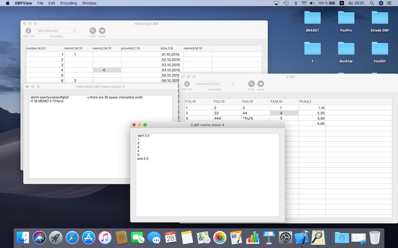Click DBF Info icon in memobig1.dbf window
Viewport: 398px width, 248px height.
click(x=28, y=31)
